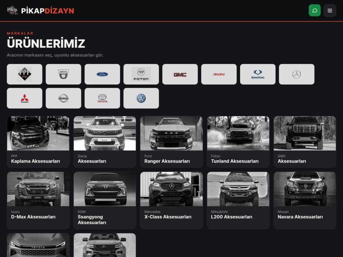The image size is (343, 257).
Task: Click the PIKAPDIZAYN site title
Action: 48,11
